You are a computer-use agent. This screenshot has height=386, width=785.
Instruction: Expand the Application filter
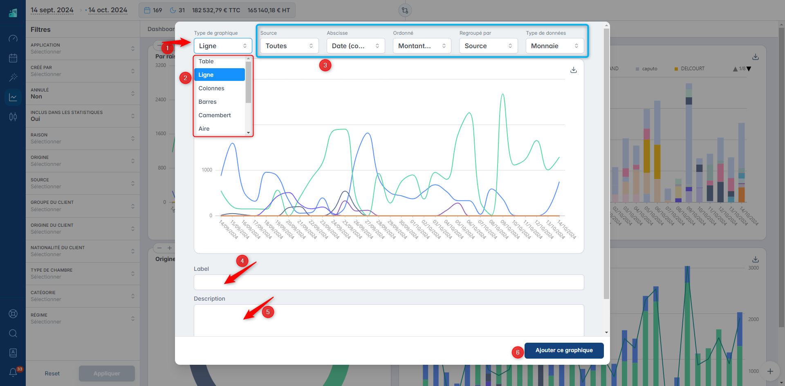pos(83,49)
